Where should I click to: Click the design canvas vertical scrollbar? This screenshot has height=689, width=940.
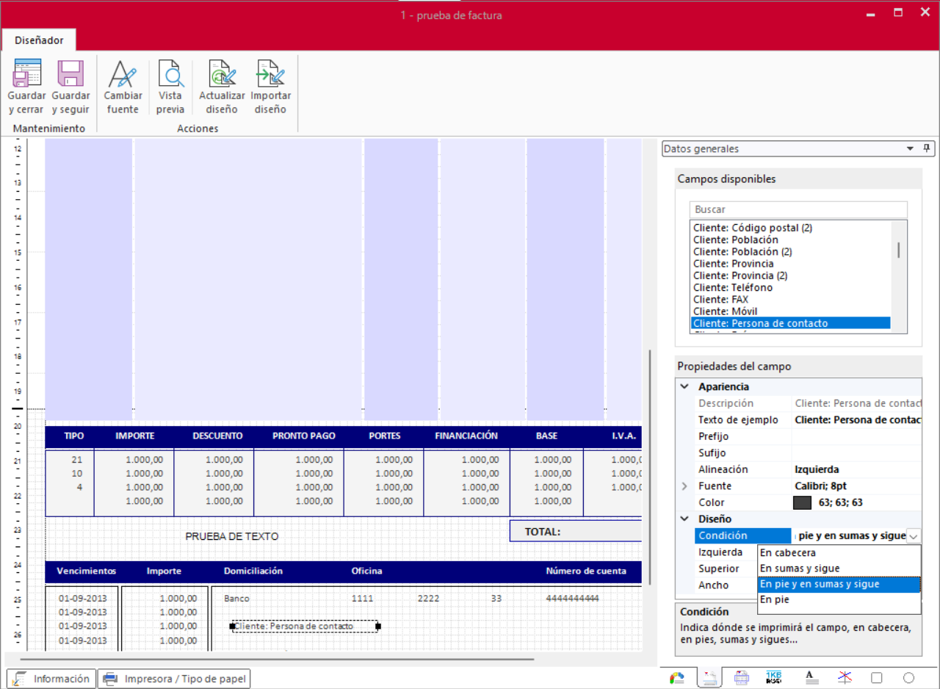tap(649, 466)
